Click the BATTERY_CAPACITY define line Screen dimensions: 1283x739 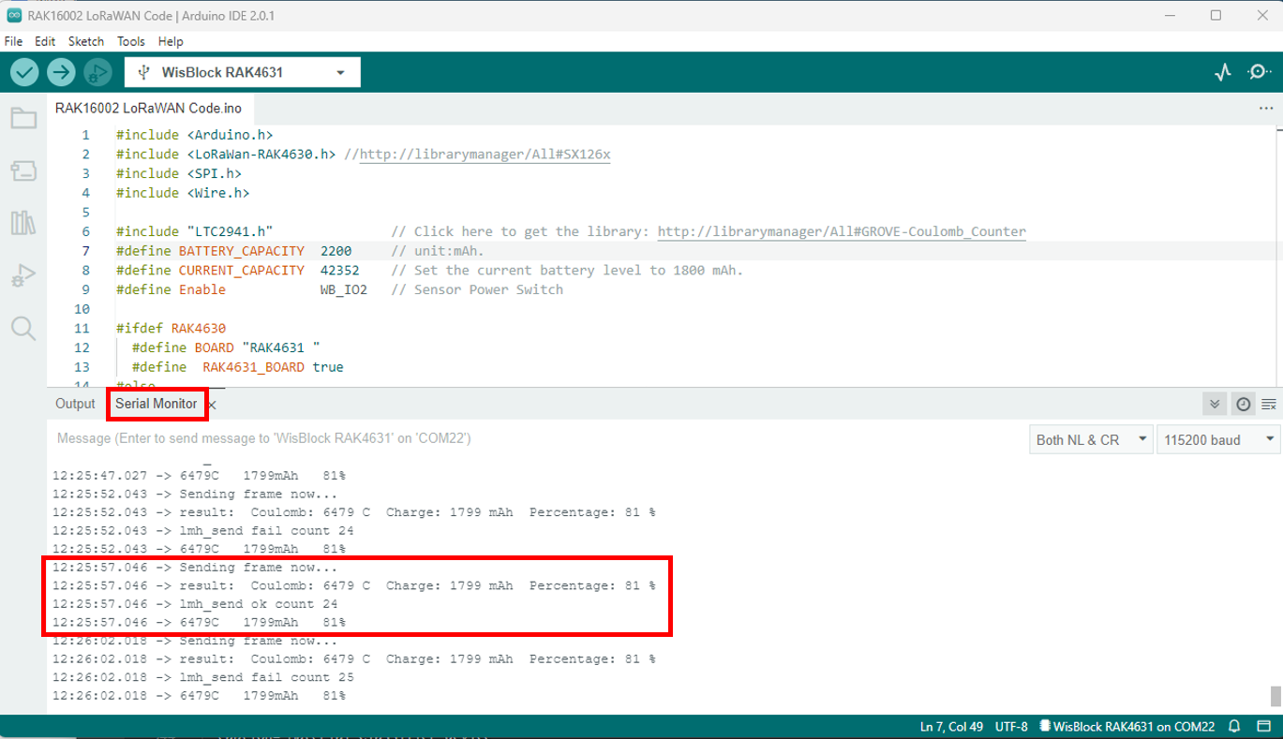(x=300, y=251)
